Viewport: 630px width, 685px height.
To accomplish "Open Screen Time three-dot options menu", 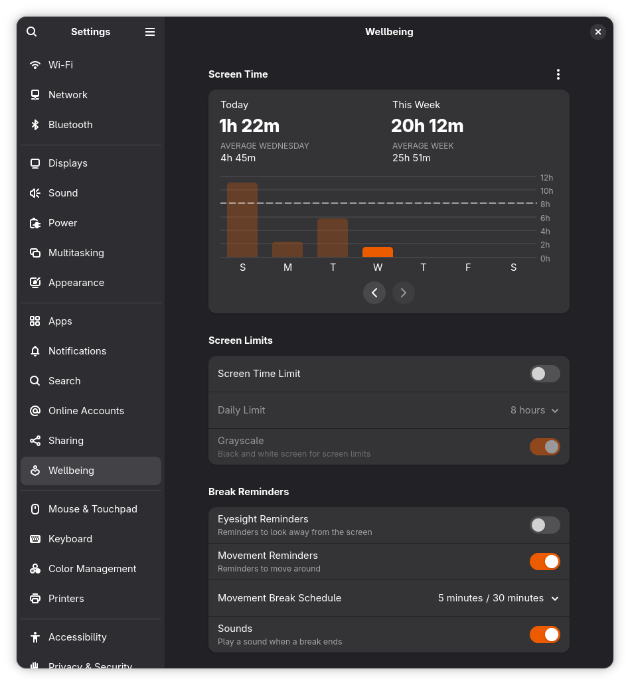I will pyautogui.click(x=558, y=74).
